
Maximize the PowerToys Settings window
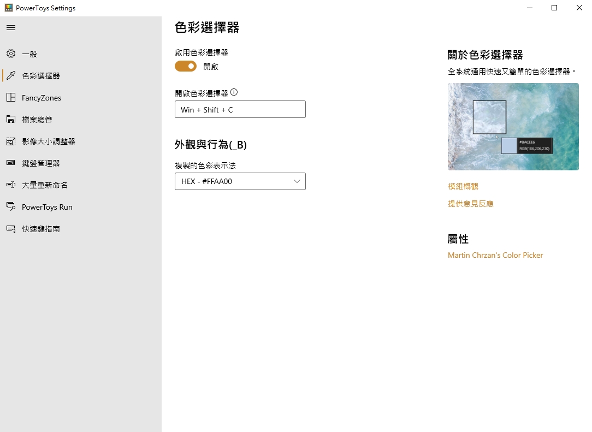pyautogui.click(x=554, y=8)
